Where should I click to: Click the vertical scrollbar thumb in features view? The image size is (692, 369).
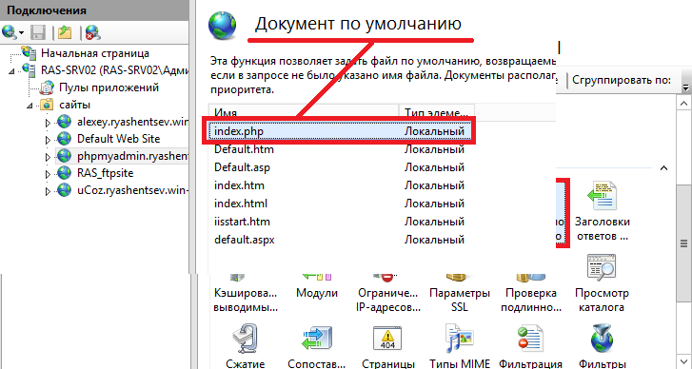click(684, 243)
